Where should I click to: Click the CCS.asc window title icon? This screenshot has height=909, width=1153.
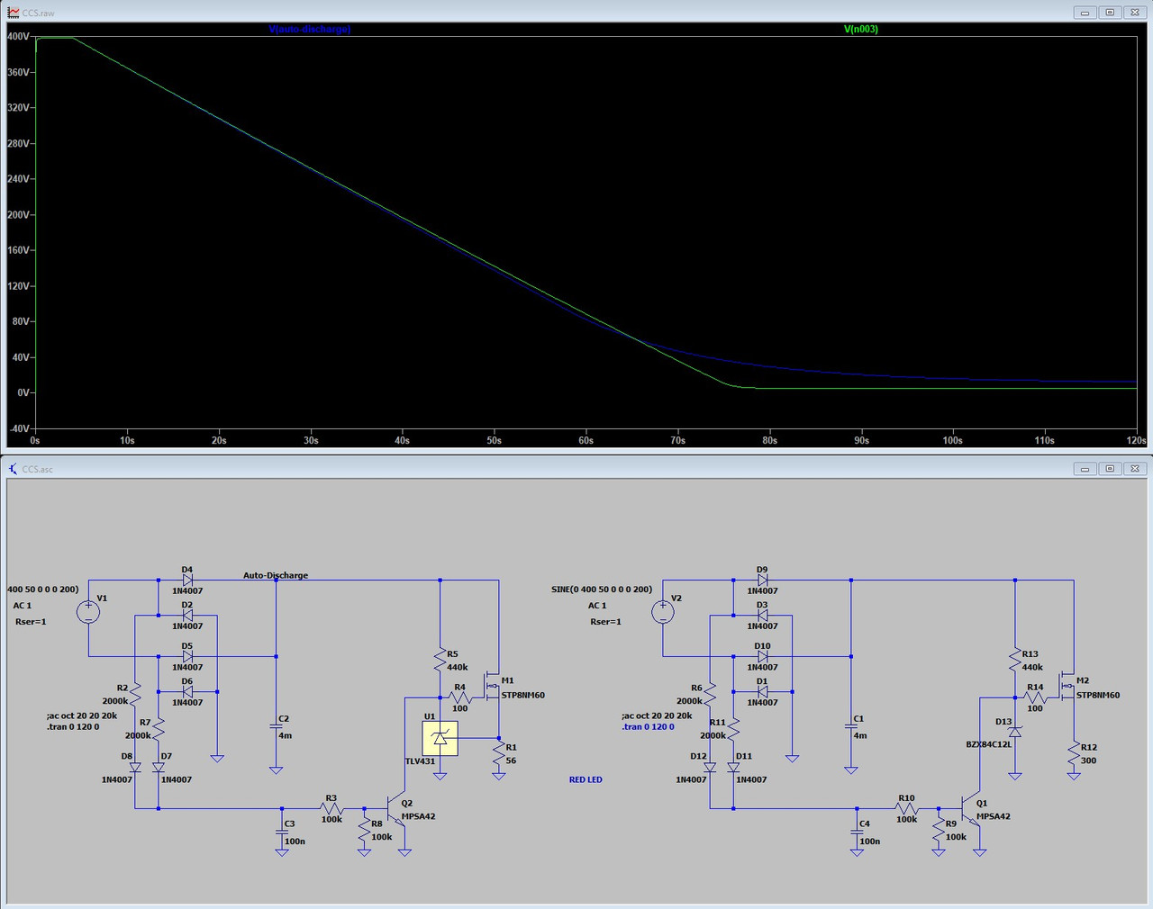tap(13, 469)
